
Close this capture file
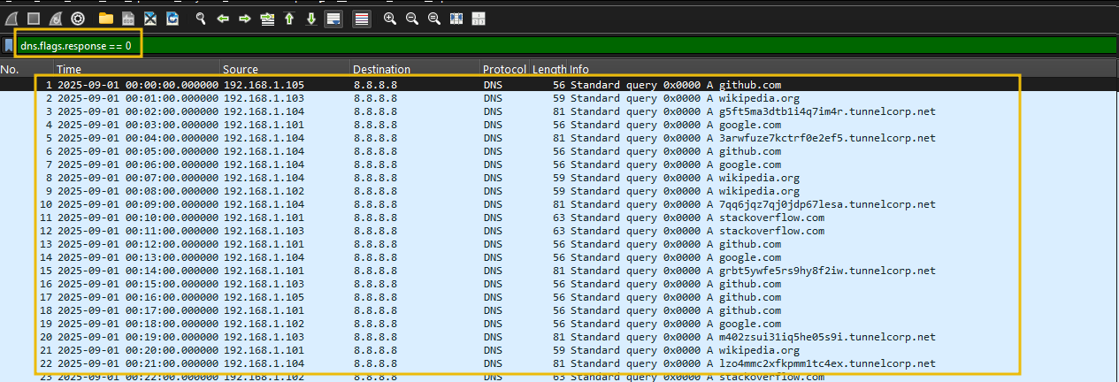[150, 19]
